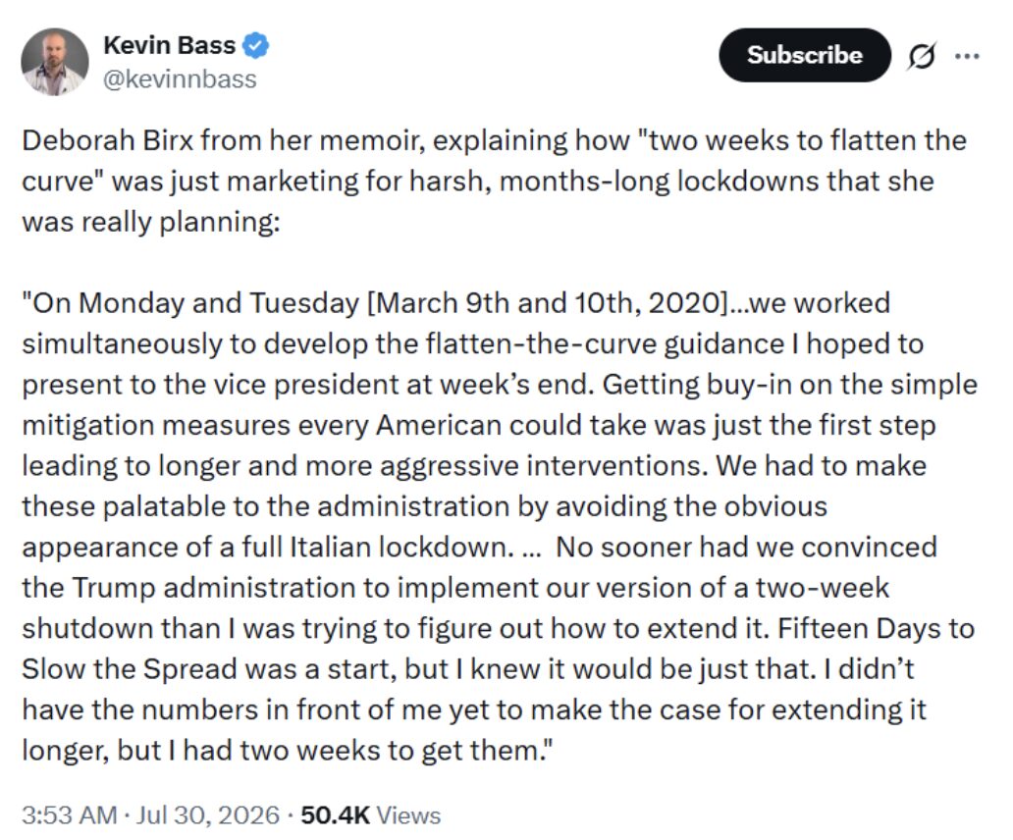Open the three-dot more options menu
This screenshot has height=840, width=1013.
967,56
